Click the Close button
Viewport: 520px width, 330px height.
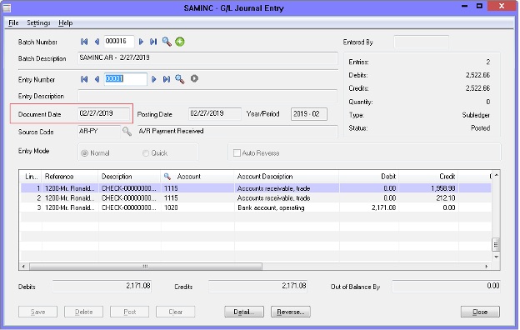(x=480, y=312)
